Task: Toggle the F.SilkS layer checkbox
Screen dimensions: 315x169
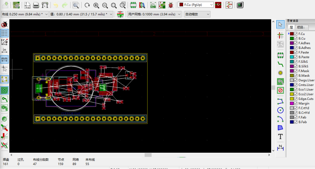Action: tap(296, 62)
